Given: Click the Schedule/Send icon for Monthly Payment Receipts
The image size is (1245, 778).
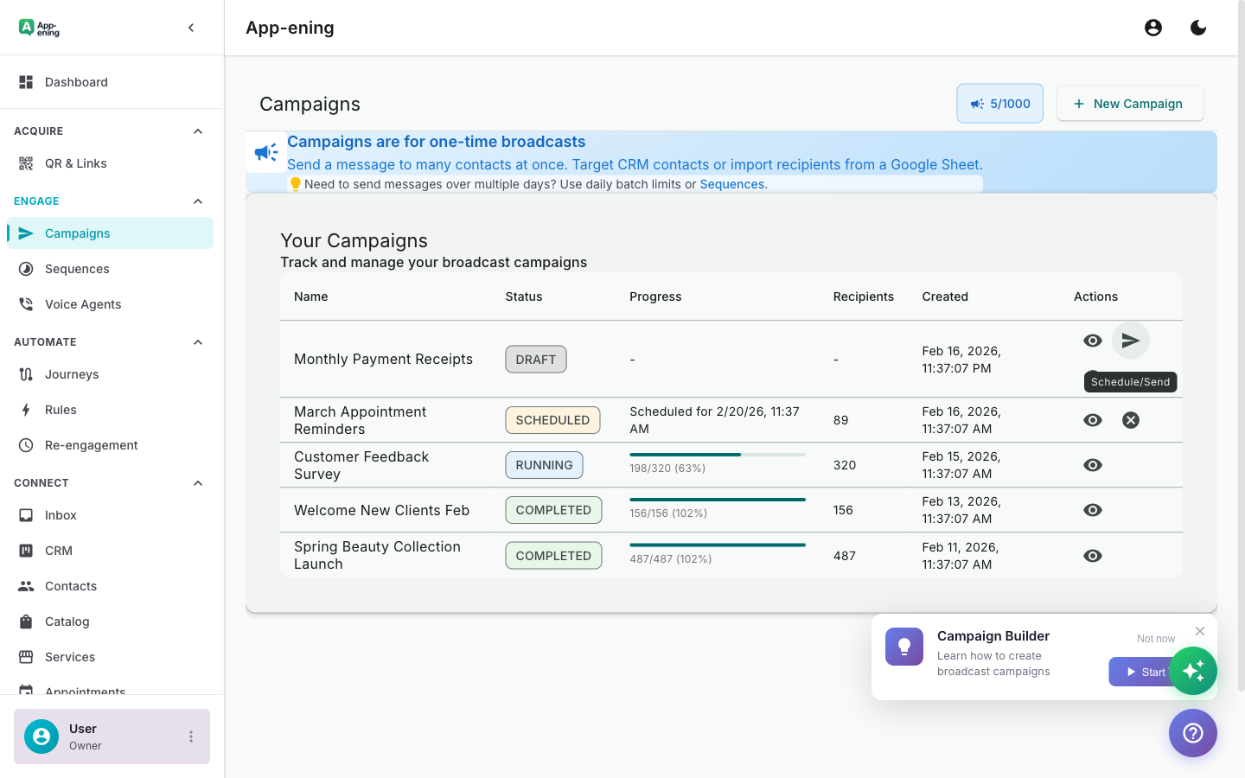Looking at the screenshot, I should pyautogui.click(x=1131, y=340).
